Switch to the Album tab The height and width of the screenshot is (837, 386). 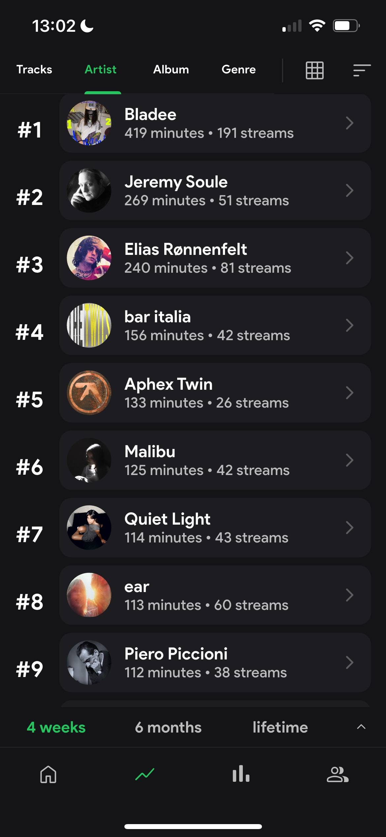pos(171,69)
